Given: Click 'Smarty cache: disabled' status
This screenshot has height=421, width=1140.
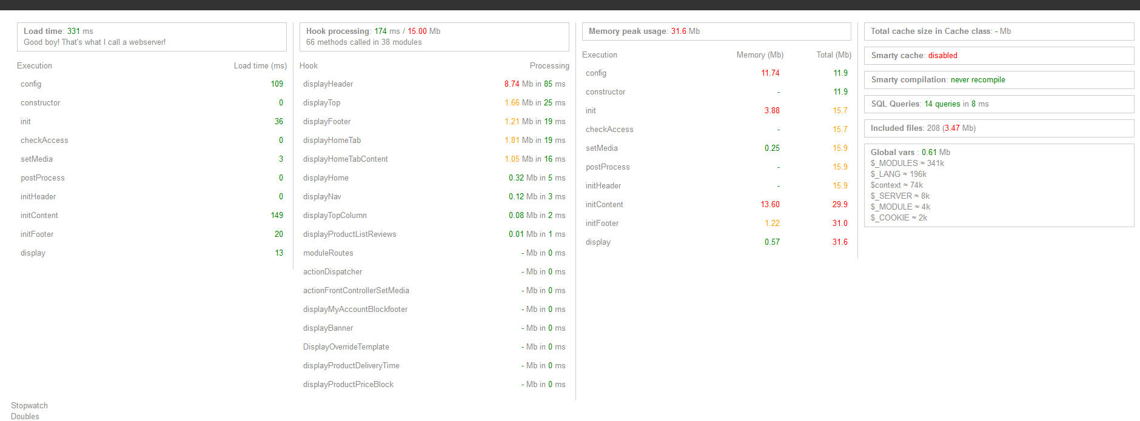Looking at the screenshot, I should pyautogui.click(x=914, y=56).
